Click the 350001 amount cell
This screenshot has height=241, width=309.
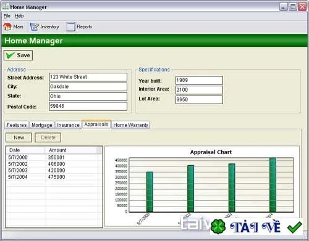click(56, 158)
